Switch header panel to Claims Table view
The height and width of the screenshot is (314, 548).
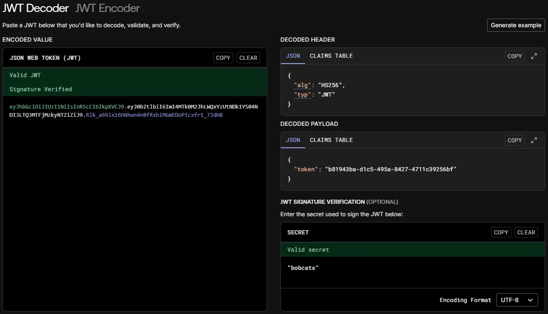[x=331, y=56]
